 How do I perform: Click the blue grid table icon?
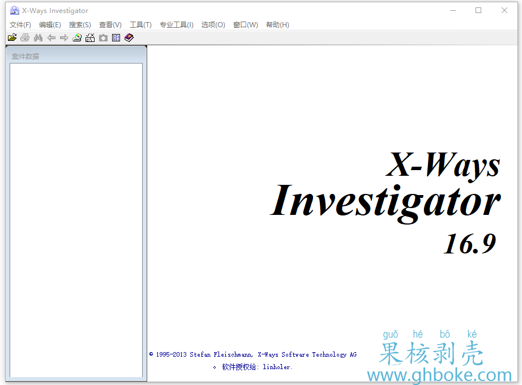[116, 38]
